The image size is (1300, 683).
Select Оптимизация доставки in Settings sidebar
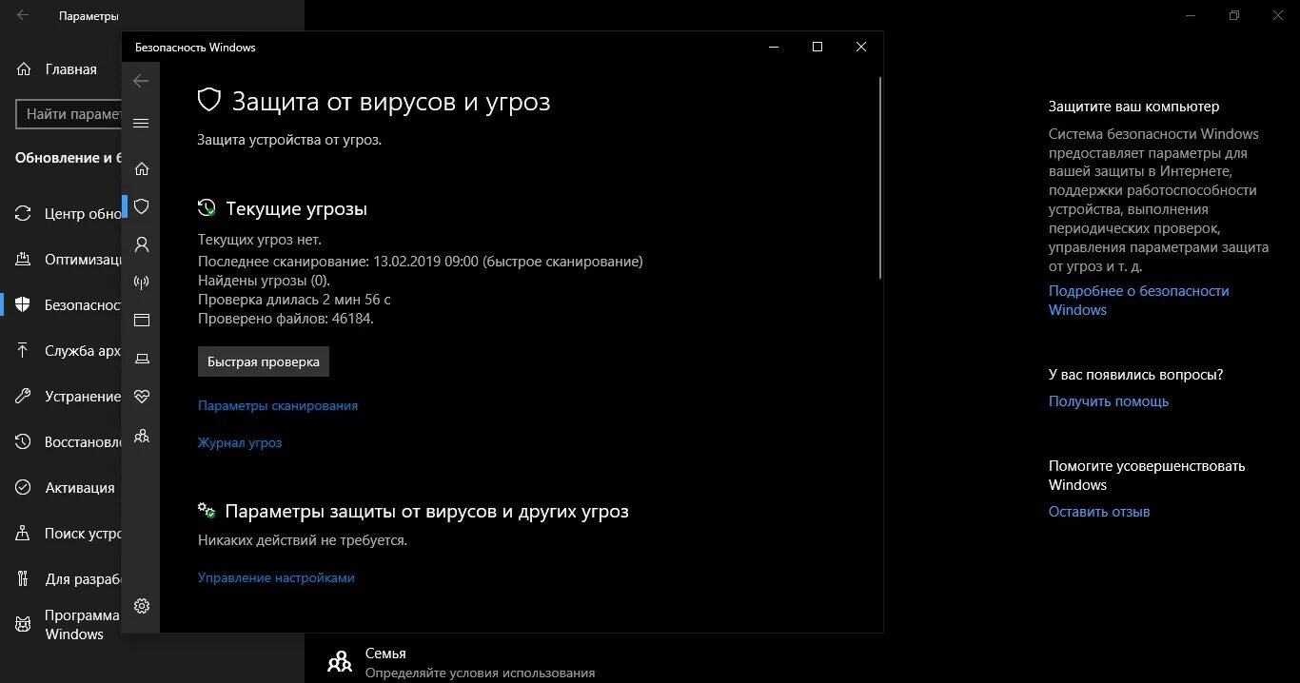pos(61,259)
